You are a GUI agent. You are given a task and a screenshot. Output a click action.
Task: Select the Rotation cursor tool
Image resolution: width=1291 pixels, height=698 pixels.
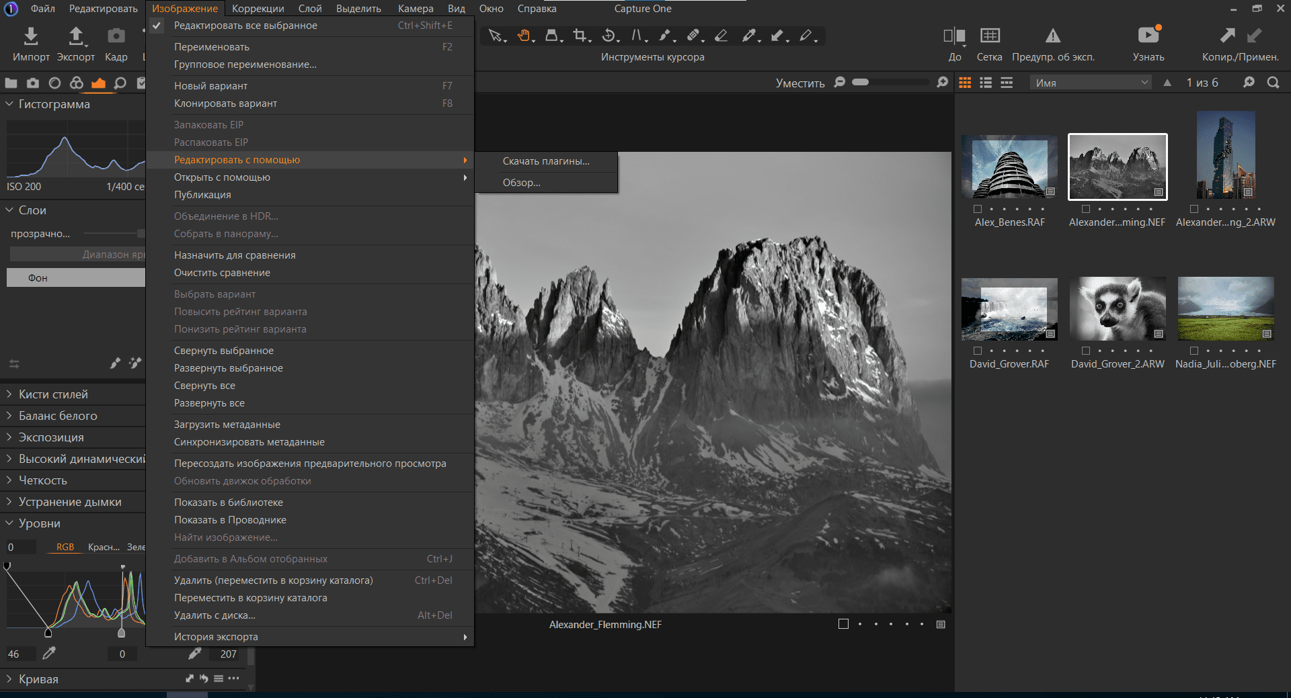click(x=609, y=36)
